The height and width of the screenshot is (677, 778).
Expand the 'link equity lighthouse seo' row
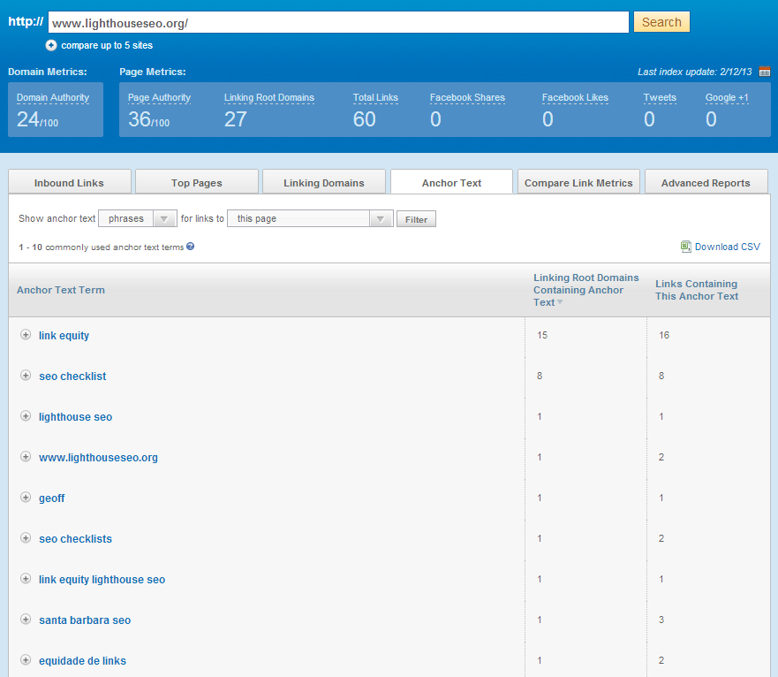pyautogui.click(x=26, y=579)
